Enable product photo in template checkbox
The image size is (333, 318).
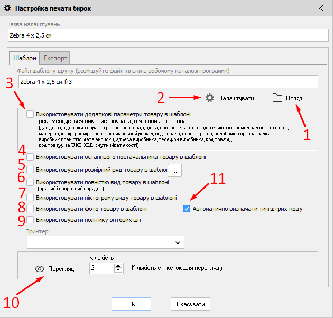coord(31,209)
